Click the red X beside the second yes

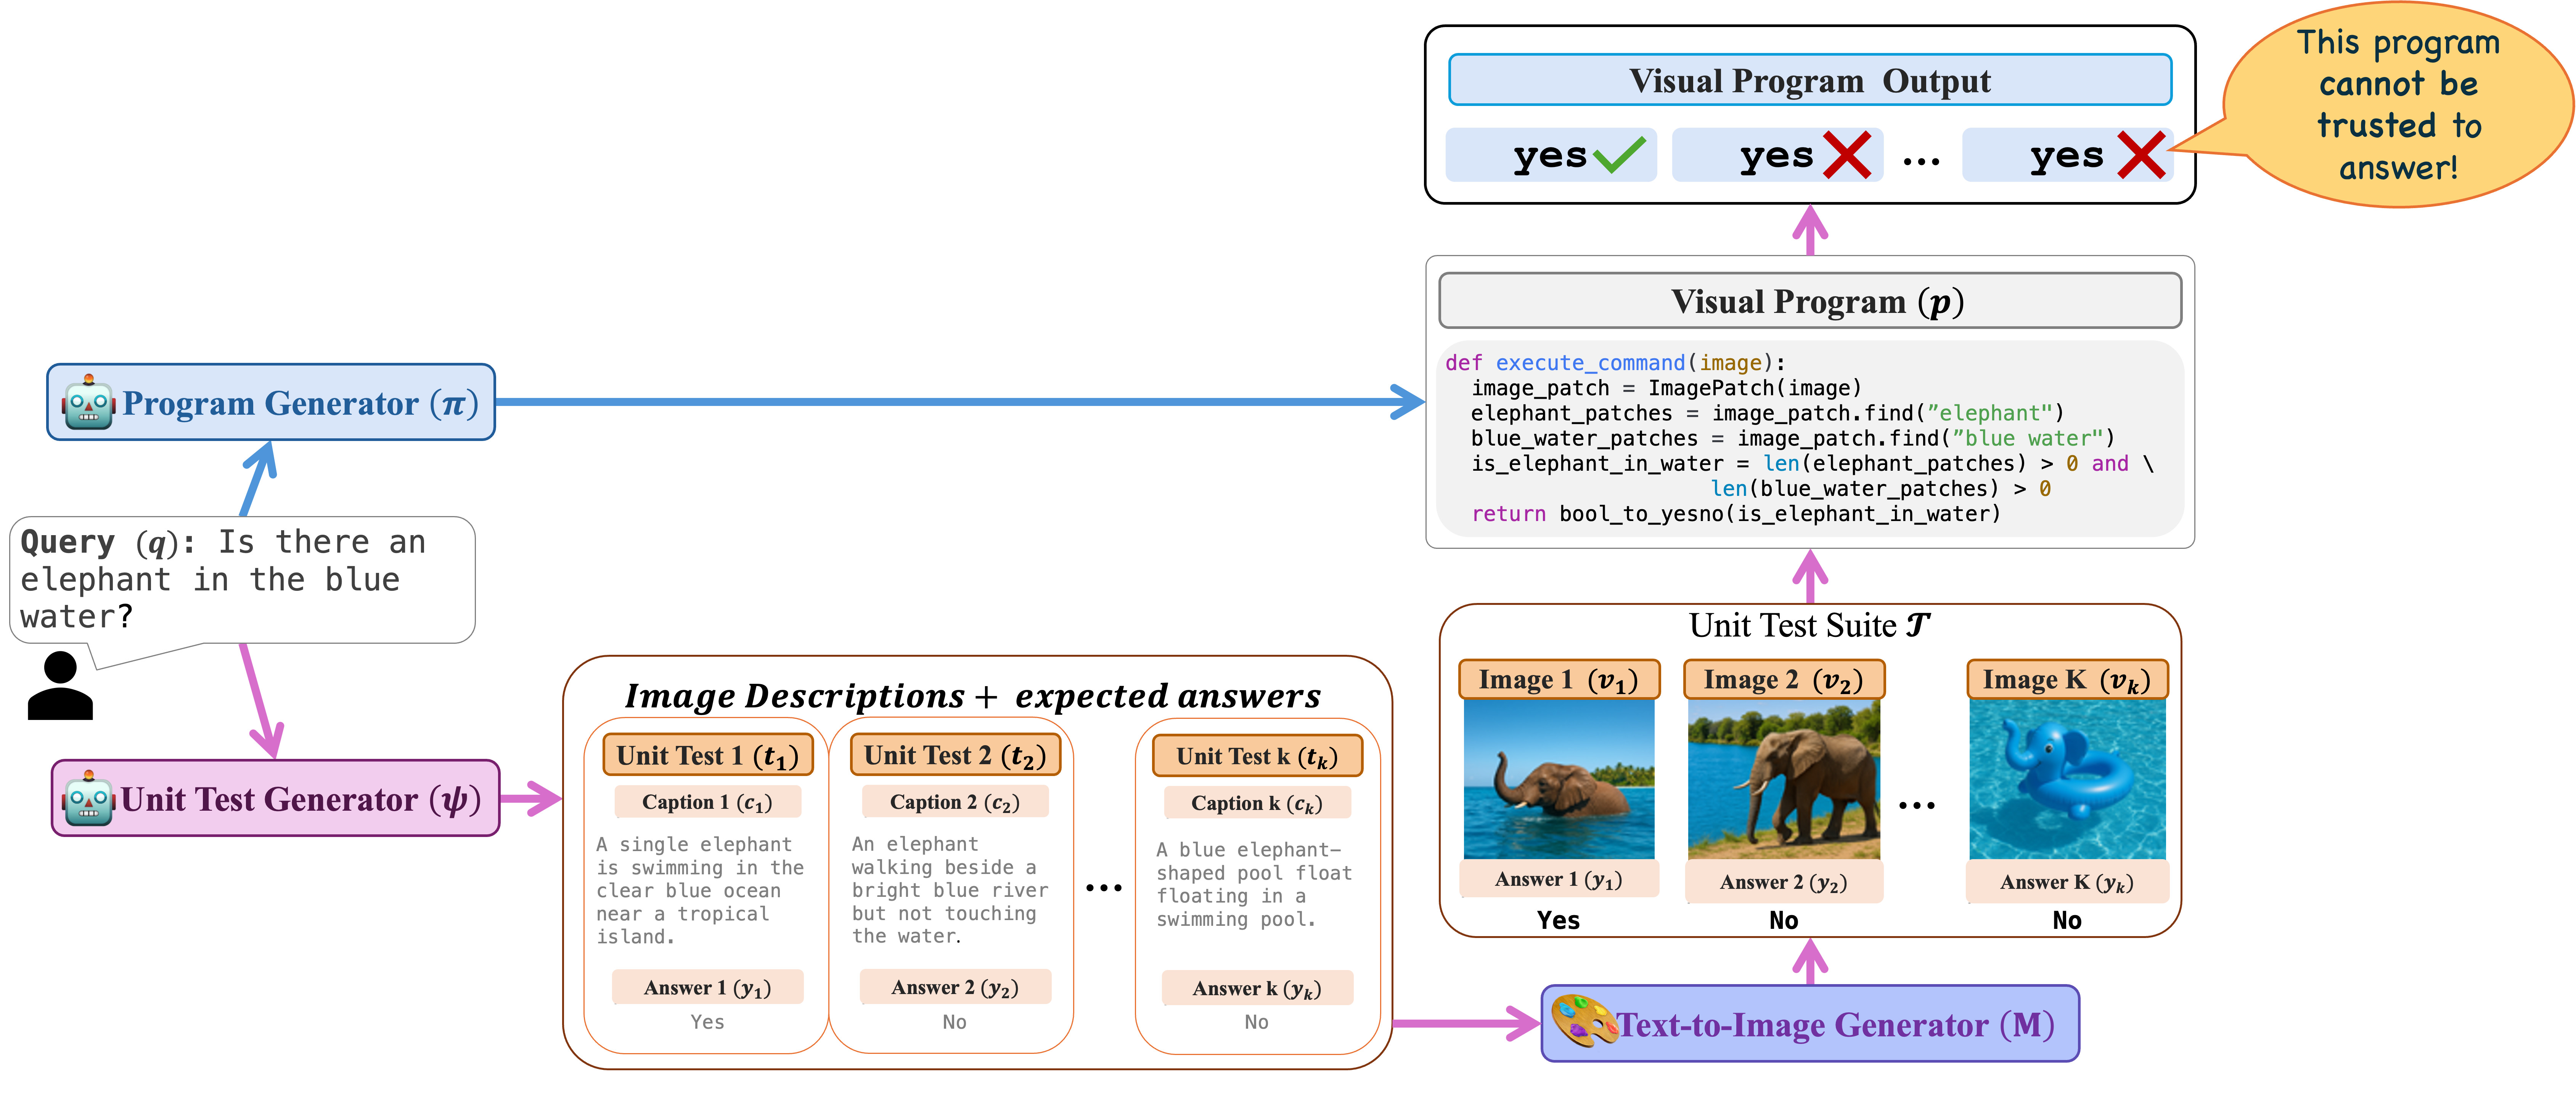[1847, 155]
